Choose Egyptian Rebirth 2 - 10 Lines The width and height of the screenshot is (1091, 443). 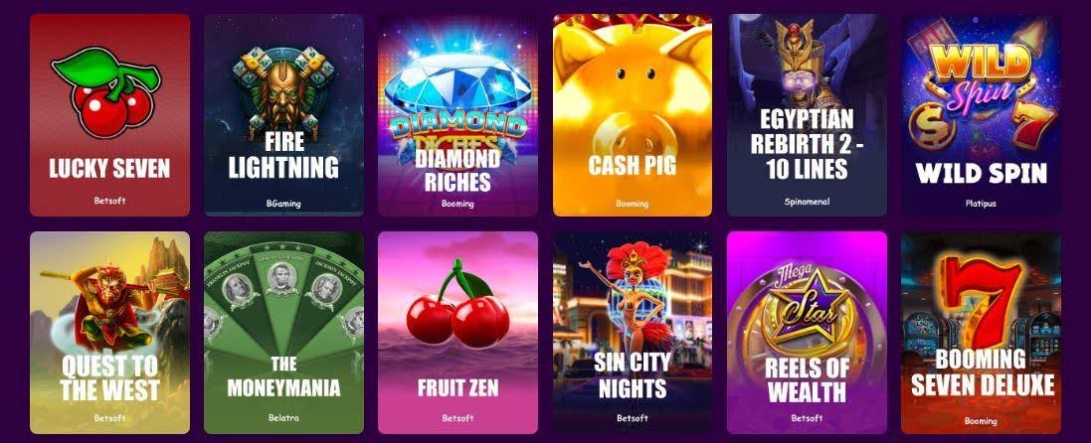[808, 115]
